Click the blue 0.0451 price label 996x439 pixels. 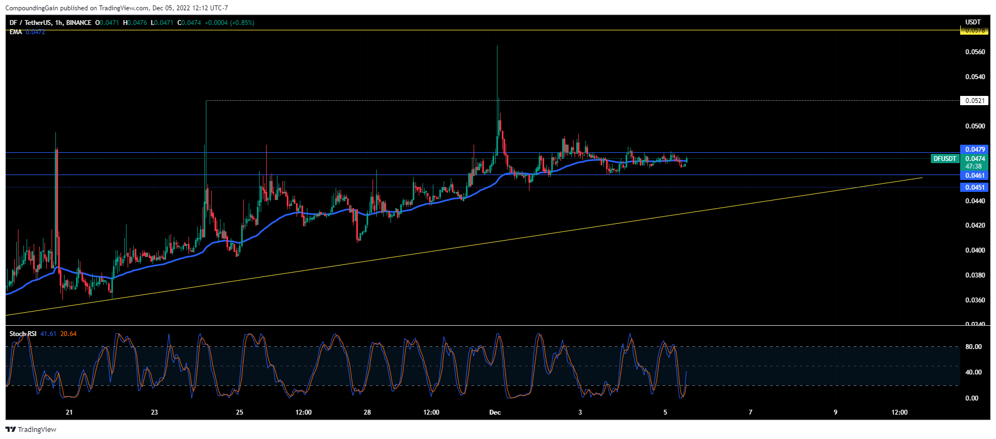[x=975, y=188]
